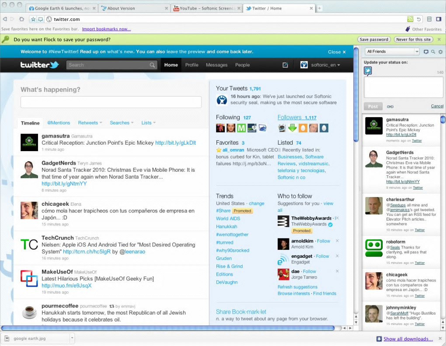Dismiss the arnoldkim follow suggestion
446x346 pixels.
pos(337,241)
